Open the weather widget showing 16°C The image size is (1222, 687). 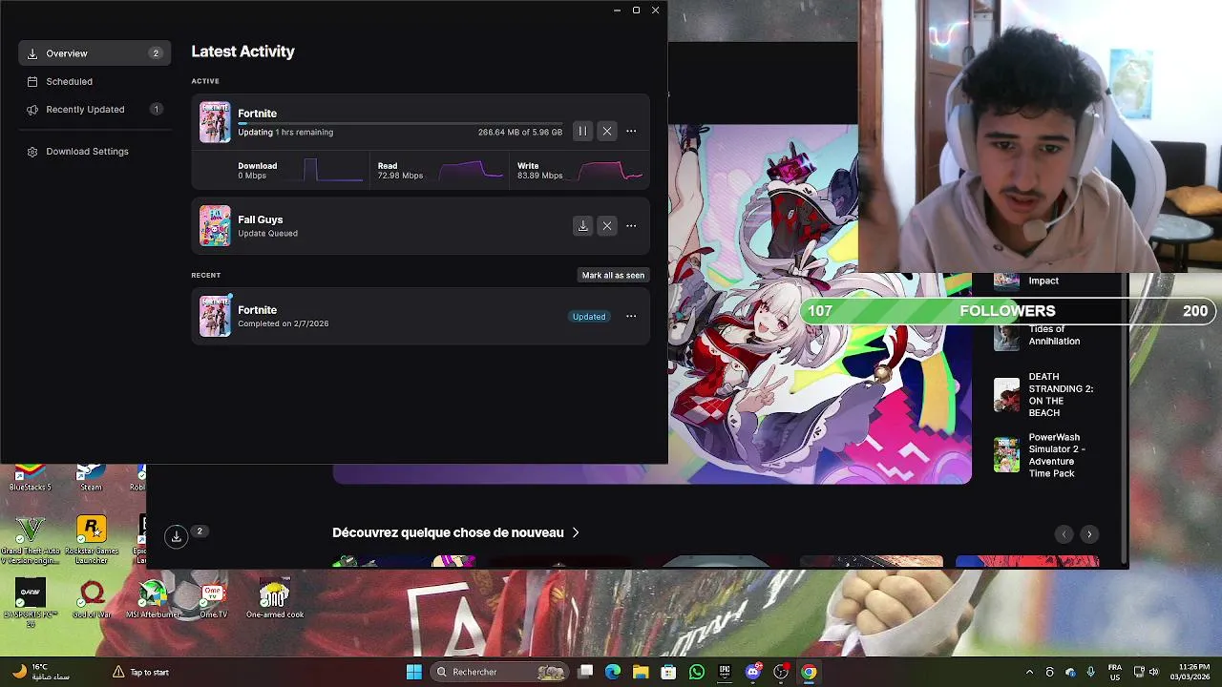coord(40,672)
